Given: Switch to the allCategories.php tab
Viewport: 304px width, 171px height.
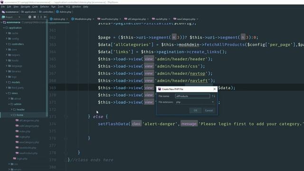Looking at the screenshot, I should (137, 19).
